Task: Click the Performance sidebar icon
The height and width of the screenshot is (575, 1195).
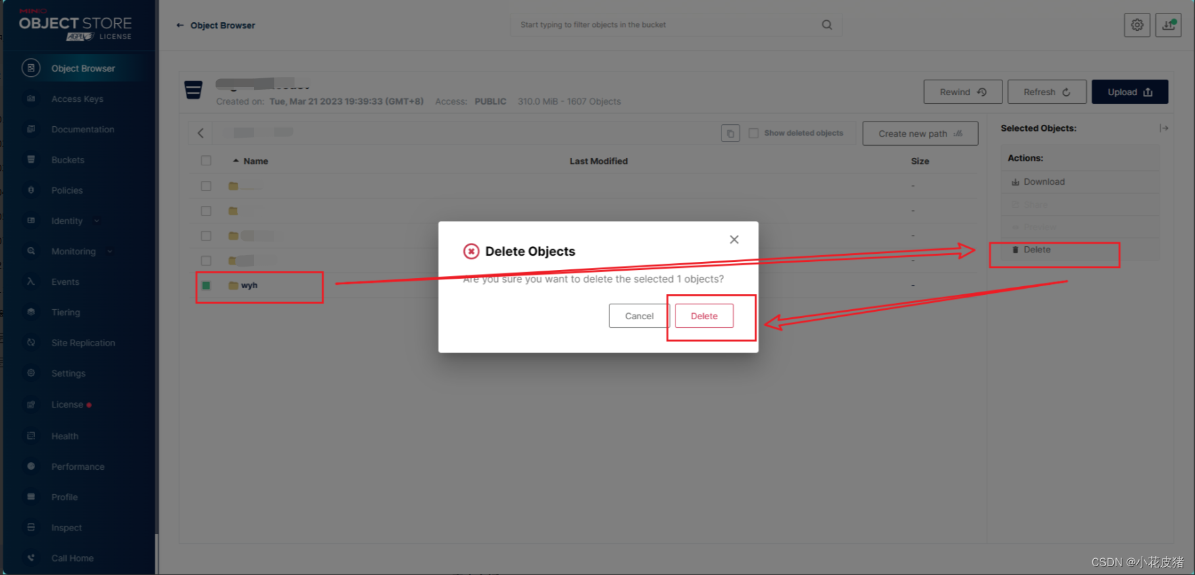Action: [x=31, y=466]
